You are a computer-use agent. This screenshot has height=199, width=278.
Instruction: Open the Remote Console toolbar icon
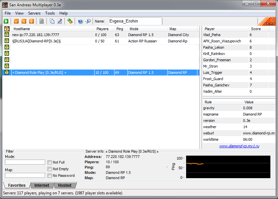tap(70, 21)
